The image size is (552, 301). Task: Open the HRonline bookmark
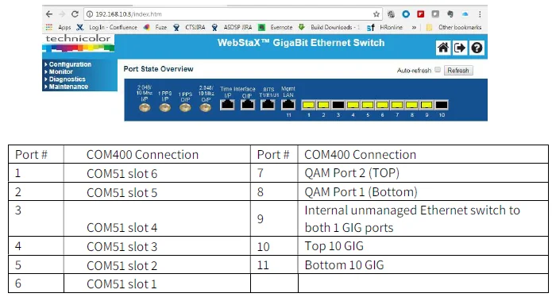(x=384, y=27)
